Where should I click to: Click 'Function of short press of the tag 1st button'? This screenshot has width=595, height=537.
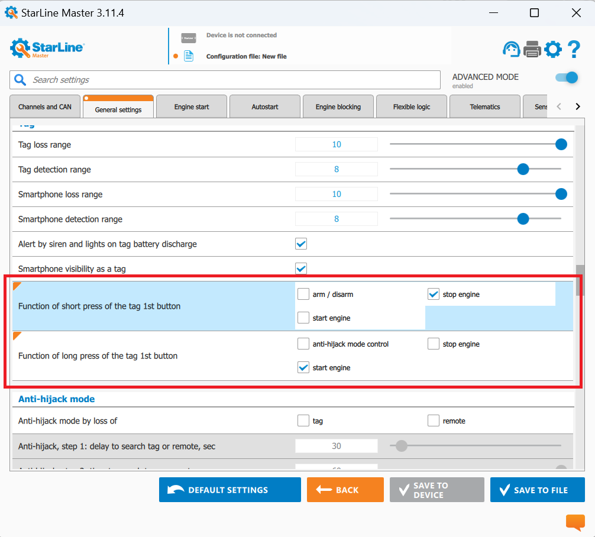99,306
